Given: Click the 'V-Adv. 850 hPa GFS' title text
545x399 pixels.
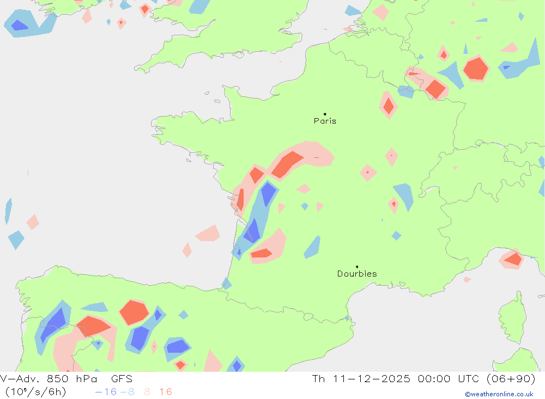Looking at the screenshot, I should [66, 378].
